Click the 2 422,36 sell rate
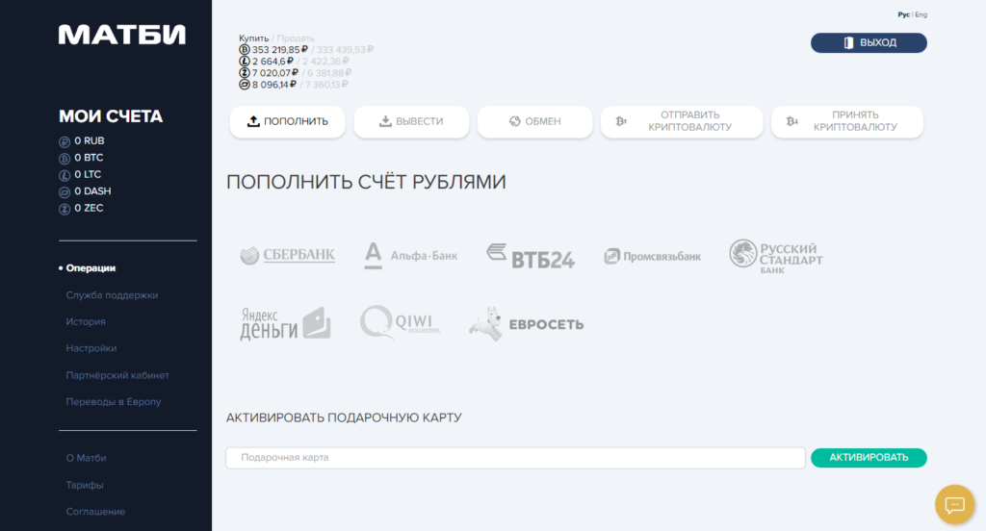986x531 pixels. (325, 61)
